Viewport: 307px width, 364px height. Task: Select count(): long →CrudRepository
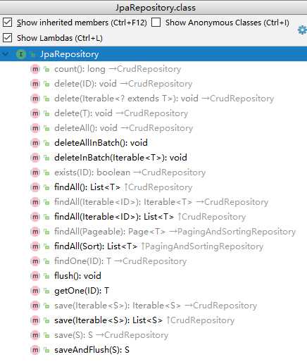click(118, 69)
